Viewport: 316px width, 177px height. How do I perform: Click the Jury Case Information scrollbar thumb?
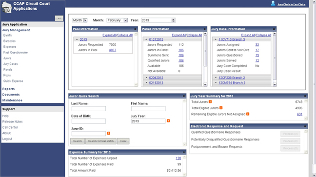275,58
